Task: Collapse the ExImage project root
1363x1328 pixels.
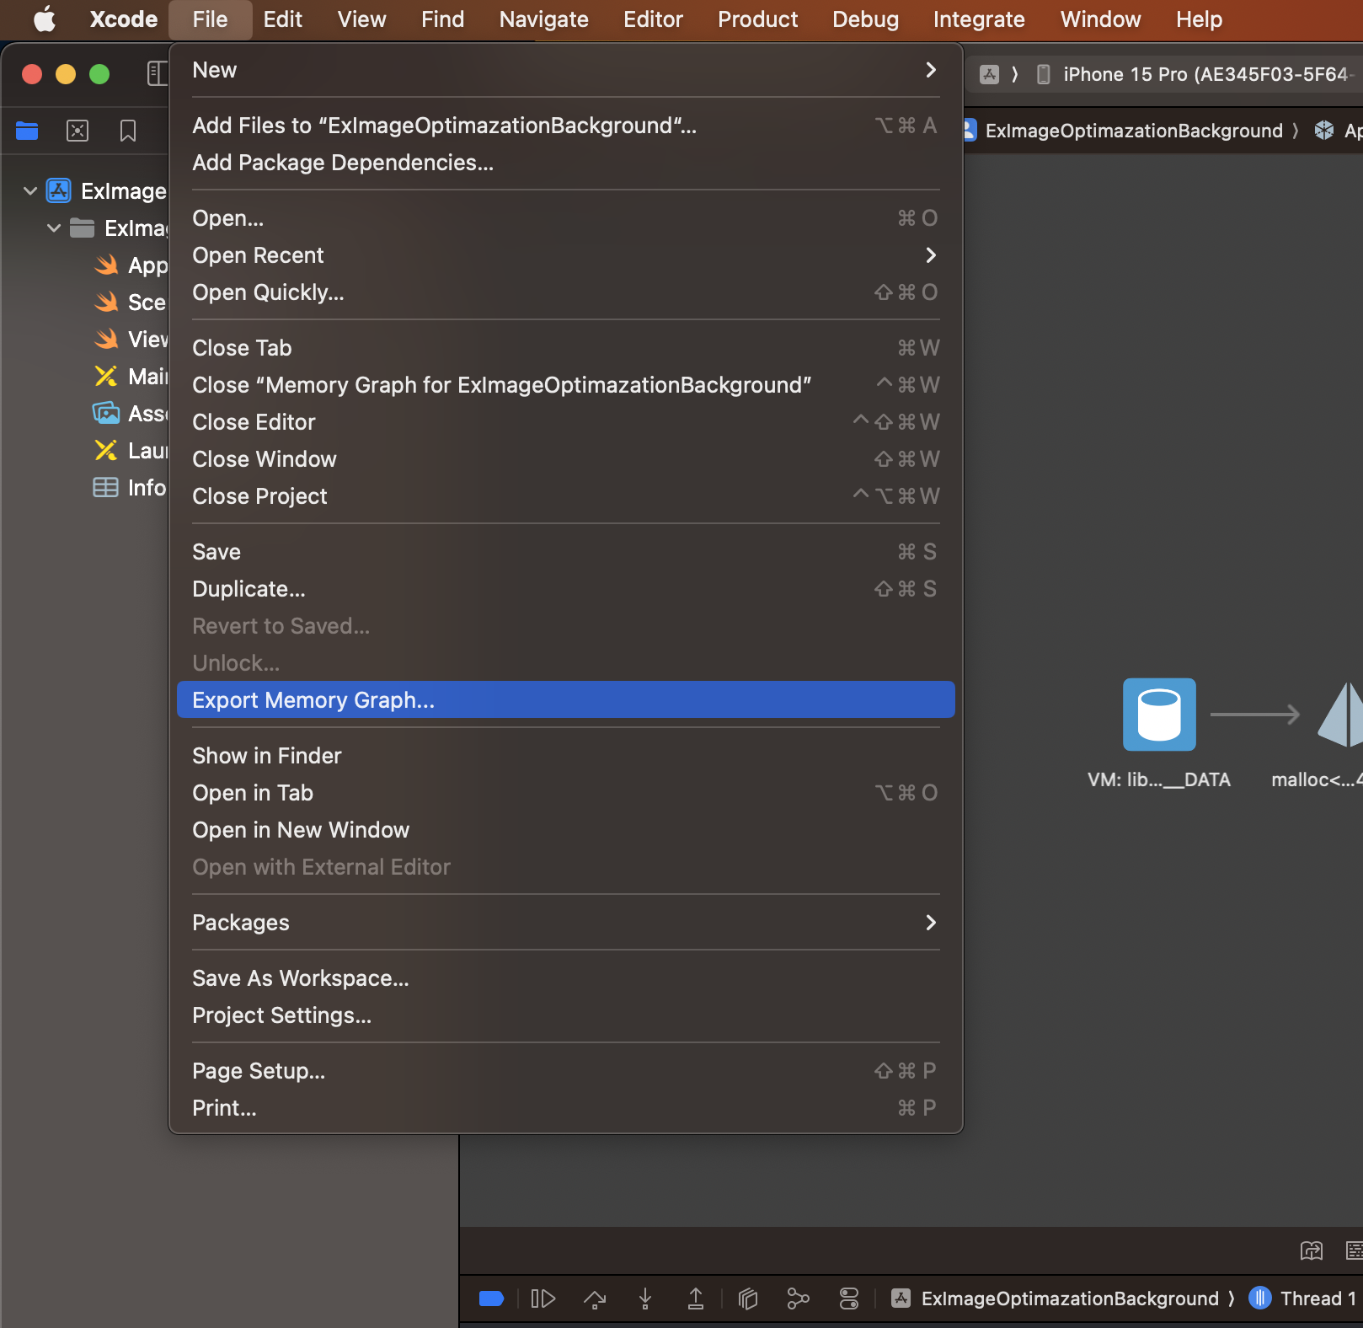Action: [x=30, y=191]
